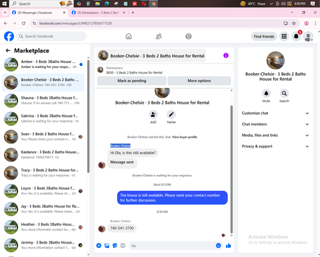Image resolution: width=320 pixels, height=257 pixels.
Task: Open Shauna 3 Beds 3Baths conversation
Action: (43, 101)
